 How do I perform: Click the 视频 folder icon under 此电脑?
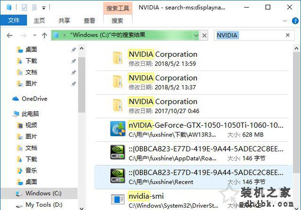[x=20, y=125]
